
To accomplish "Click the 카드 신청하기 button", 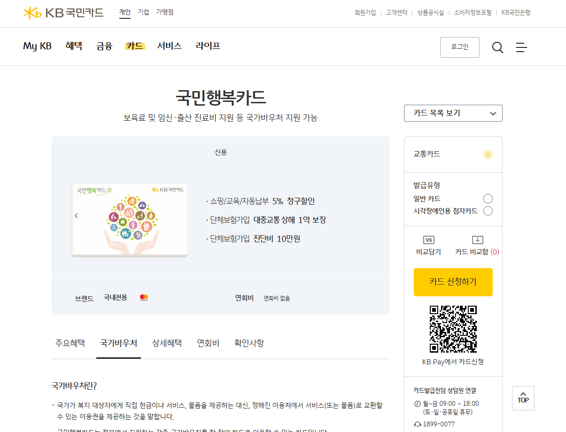I will tap(453, 282).
